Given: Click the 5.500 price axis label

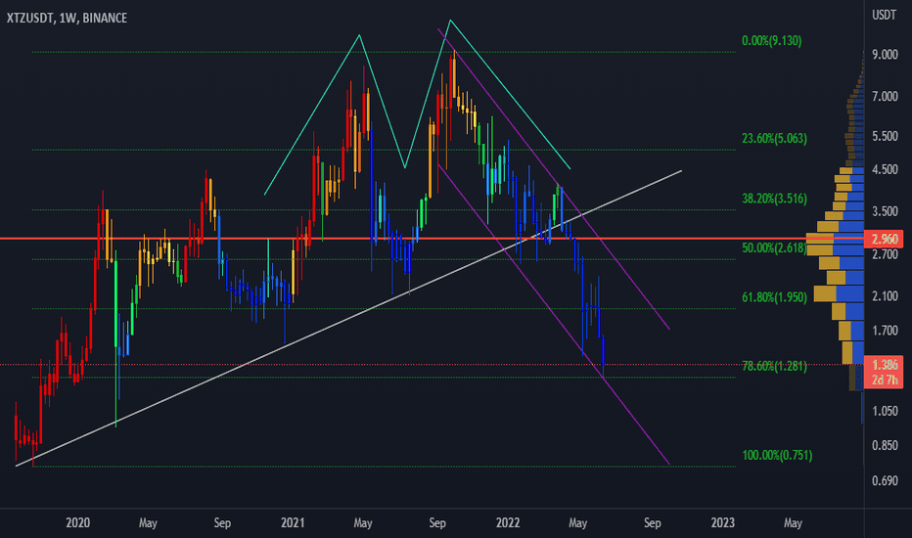Looking at the screenshot, I should pyautogui.click(x=885, y=136).
